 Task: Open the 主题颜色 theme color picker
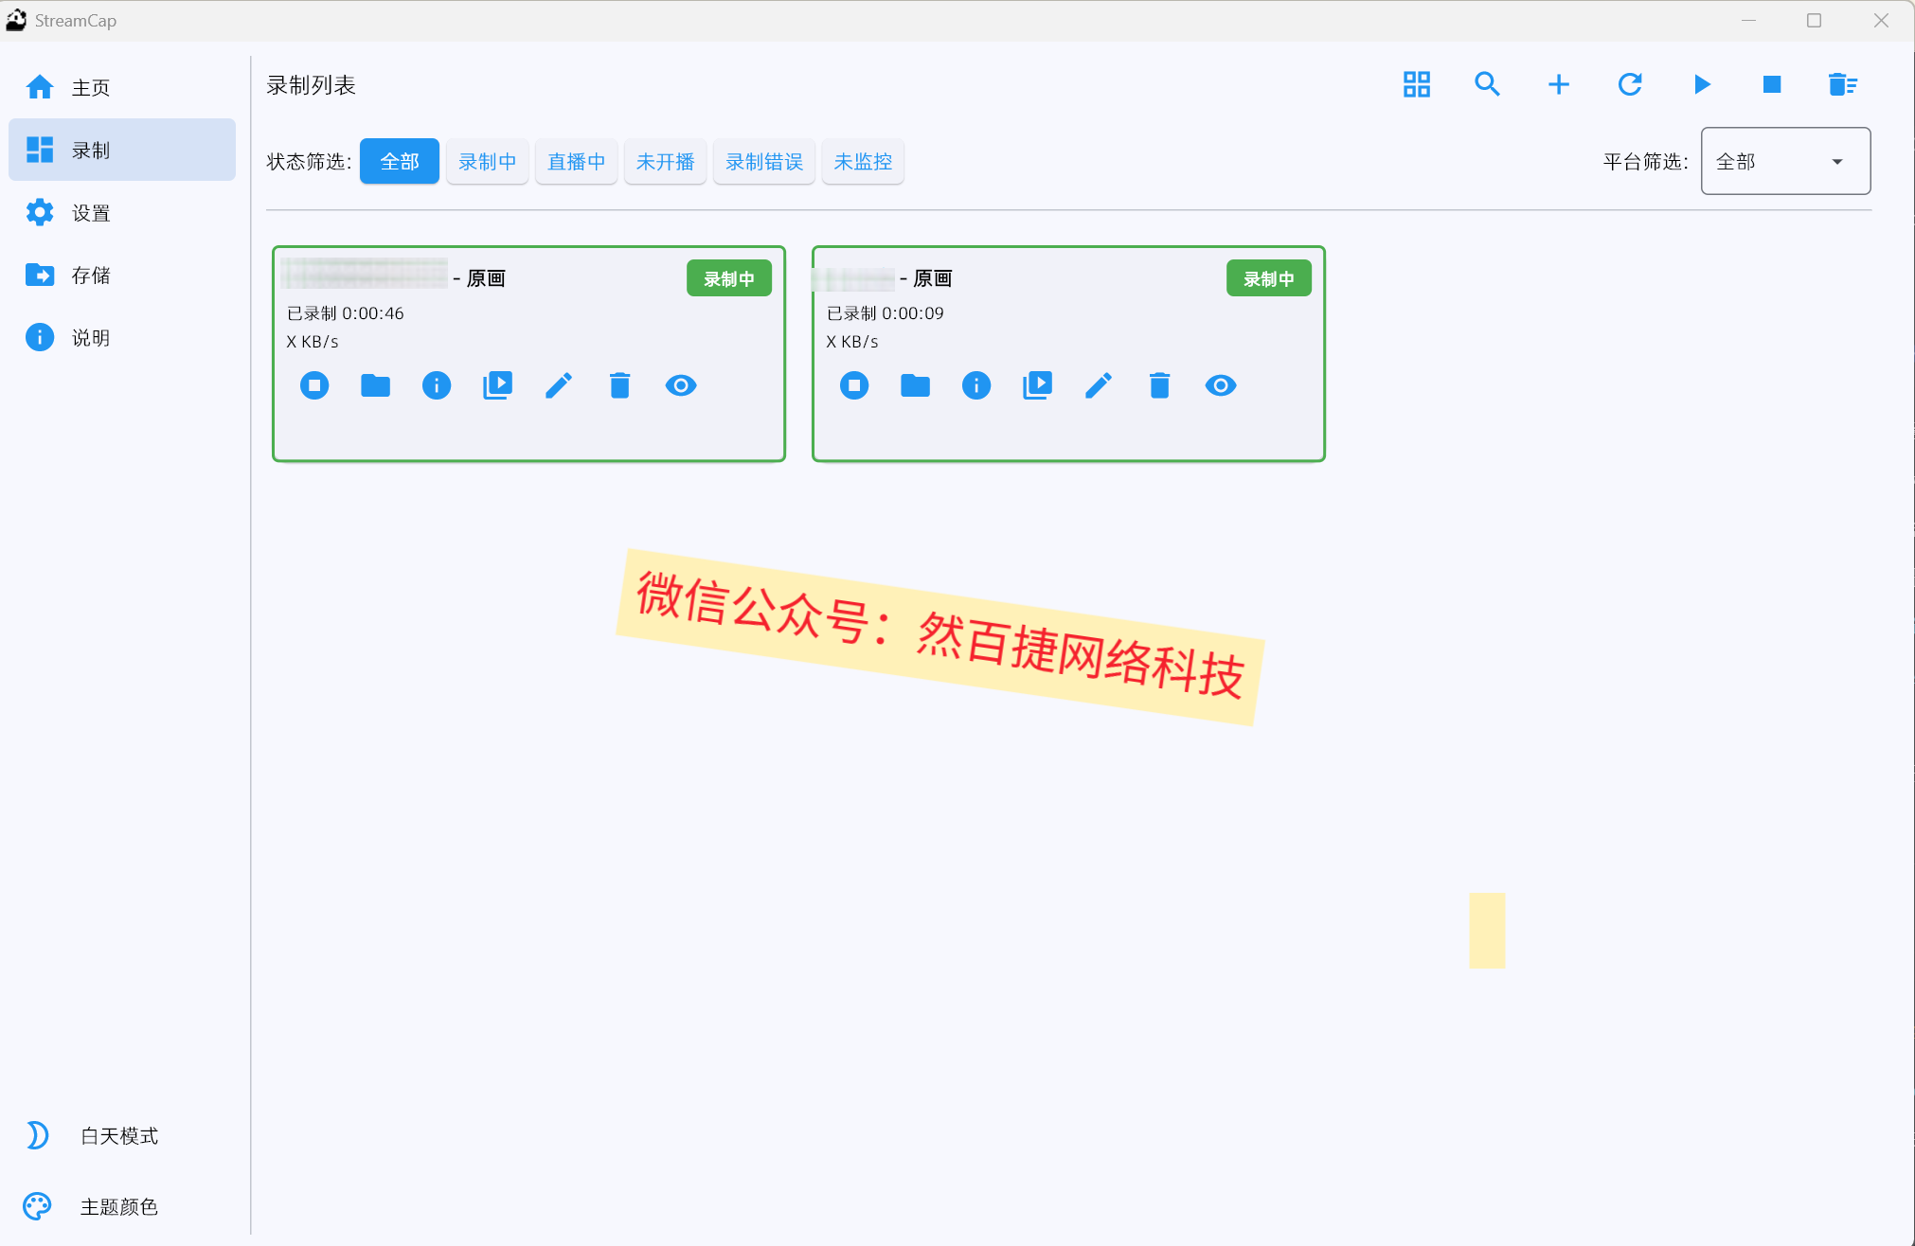click(x=117, y=1206)
